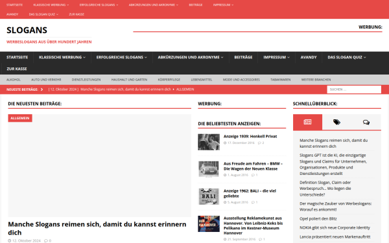Select the Körperpflege category
Viewport: 389px width, 243px height.
pos(169,80)
